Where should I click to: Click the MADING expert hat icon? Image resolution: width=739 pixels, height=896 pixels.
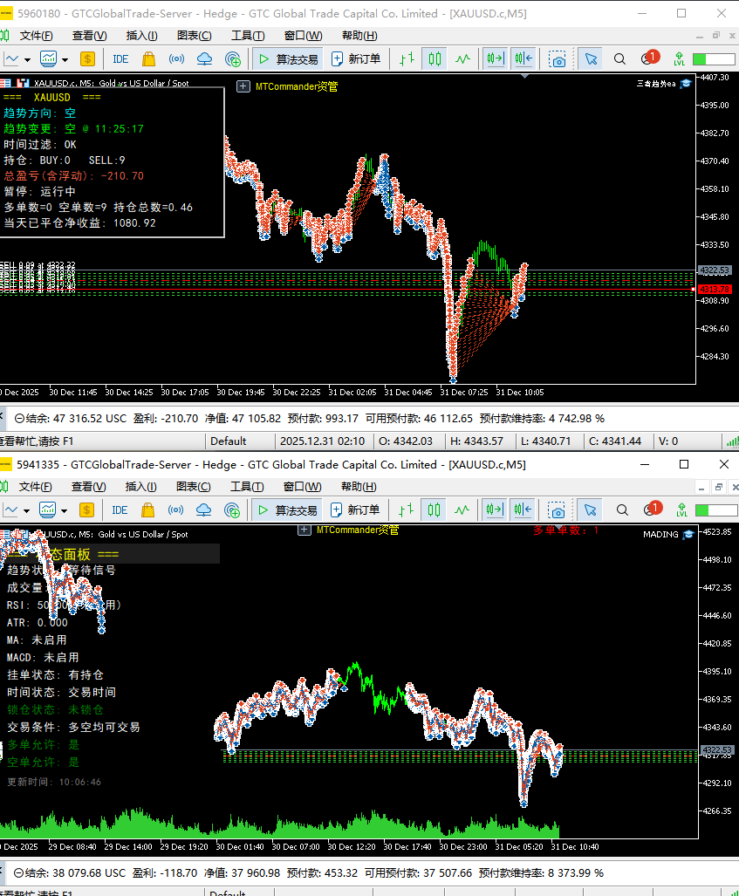pos(688,534)
